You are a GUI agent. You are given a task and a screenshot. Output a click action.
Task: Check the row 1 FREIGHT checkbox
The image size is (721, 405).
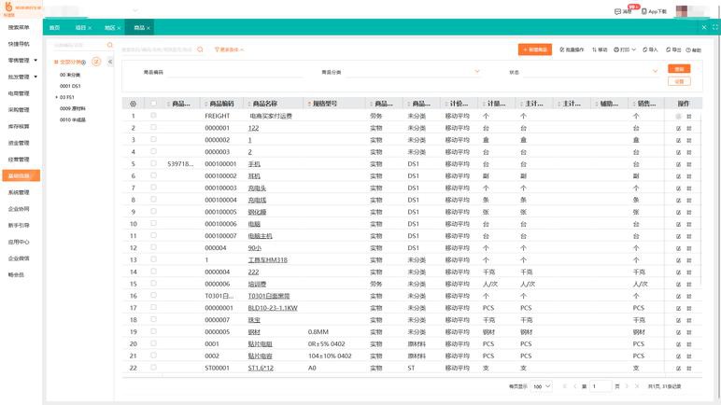[153, 116]
